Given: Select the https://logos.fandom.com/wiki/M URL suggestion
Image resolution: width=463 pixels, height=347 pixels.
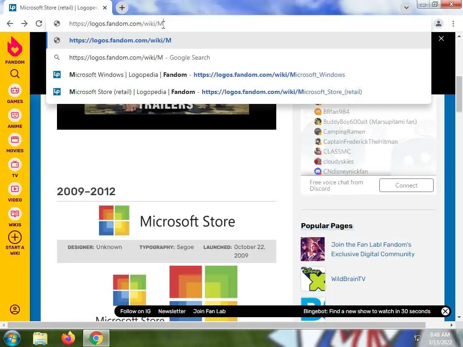Looking at the screenshot, I should (239, 40).
